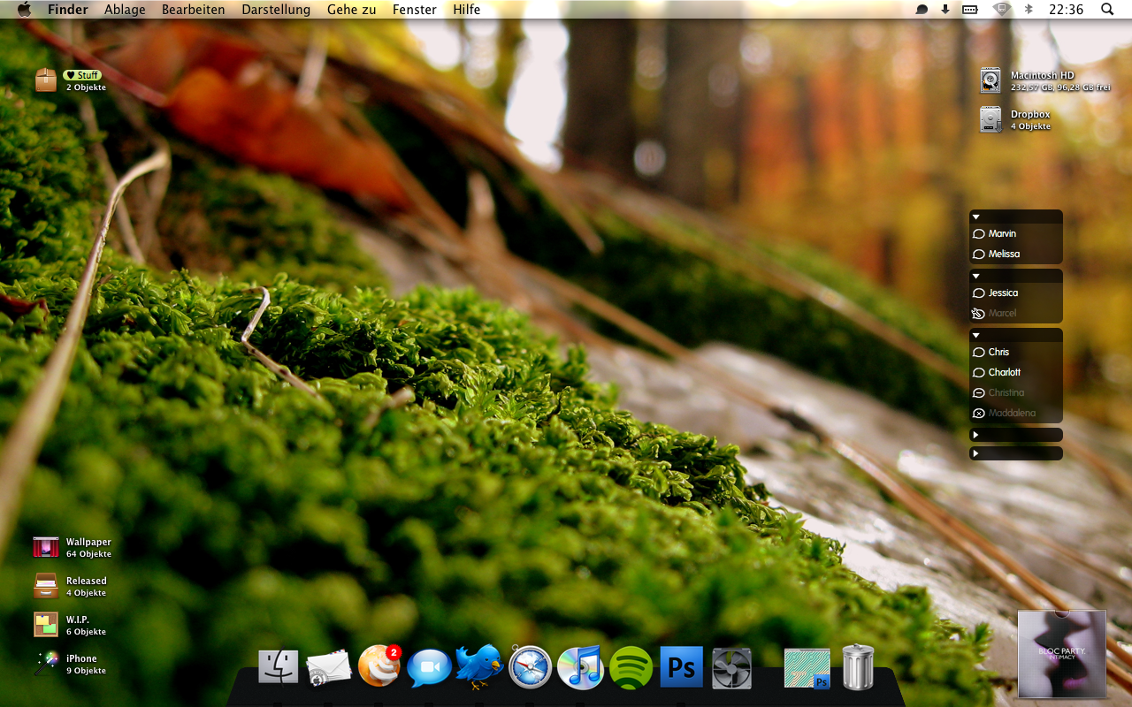
Task: Select contact Marvin in buddy list
Action: [1015, 234]
